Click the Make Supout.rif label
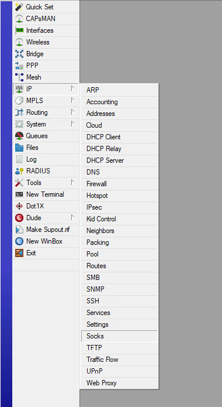The width and height of the screenshot is (222, 407). tap(48, 230)
